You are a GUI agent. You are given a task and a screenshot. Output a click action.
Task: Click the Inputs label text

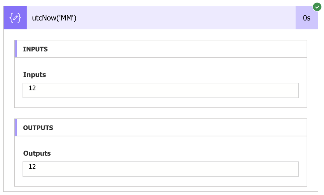(x=34, y=75)
